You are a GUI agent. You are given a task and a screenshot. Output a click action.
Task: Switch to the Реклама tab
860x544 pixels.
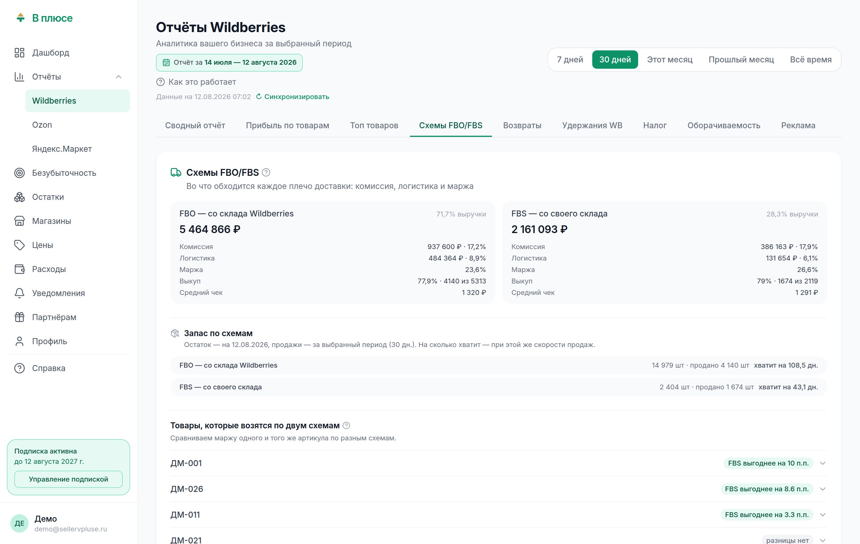(798, 126)
